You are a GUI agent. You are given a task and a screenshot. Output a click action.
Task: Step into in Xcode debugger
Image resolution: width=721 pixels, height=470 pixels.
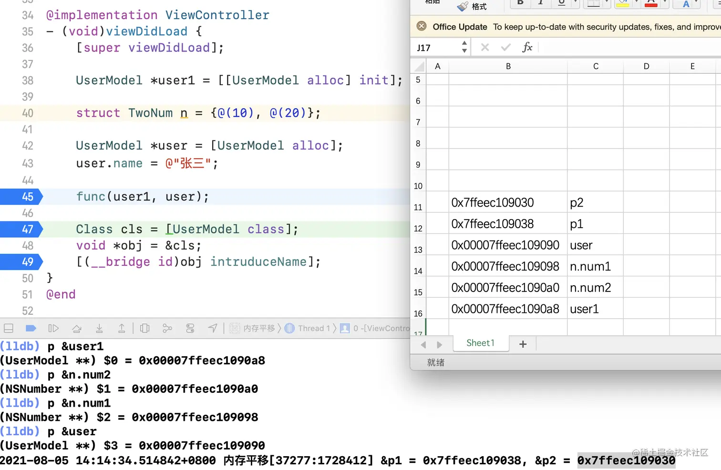(x=99, y=328)
